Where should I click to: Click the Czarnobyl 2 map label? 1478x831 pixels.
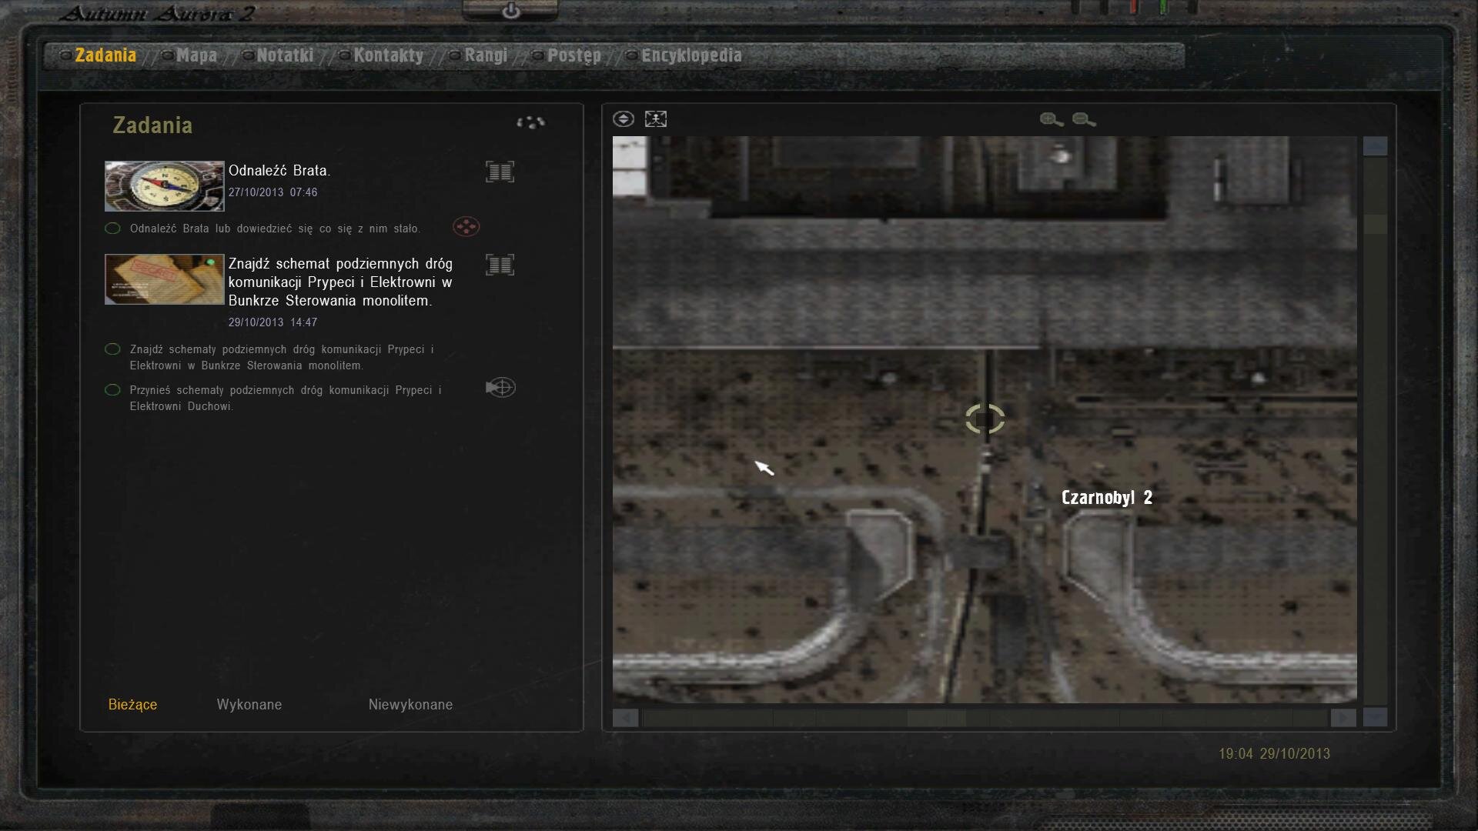(x=1107, y=498)
